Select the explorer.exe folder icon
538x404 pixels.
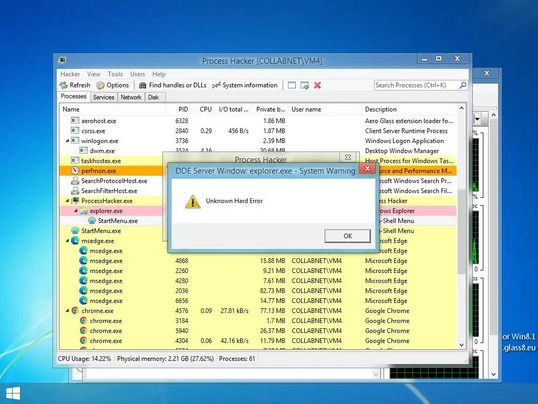pos(84,210)
